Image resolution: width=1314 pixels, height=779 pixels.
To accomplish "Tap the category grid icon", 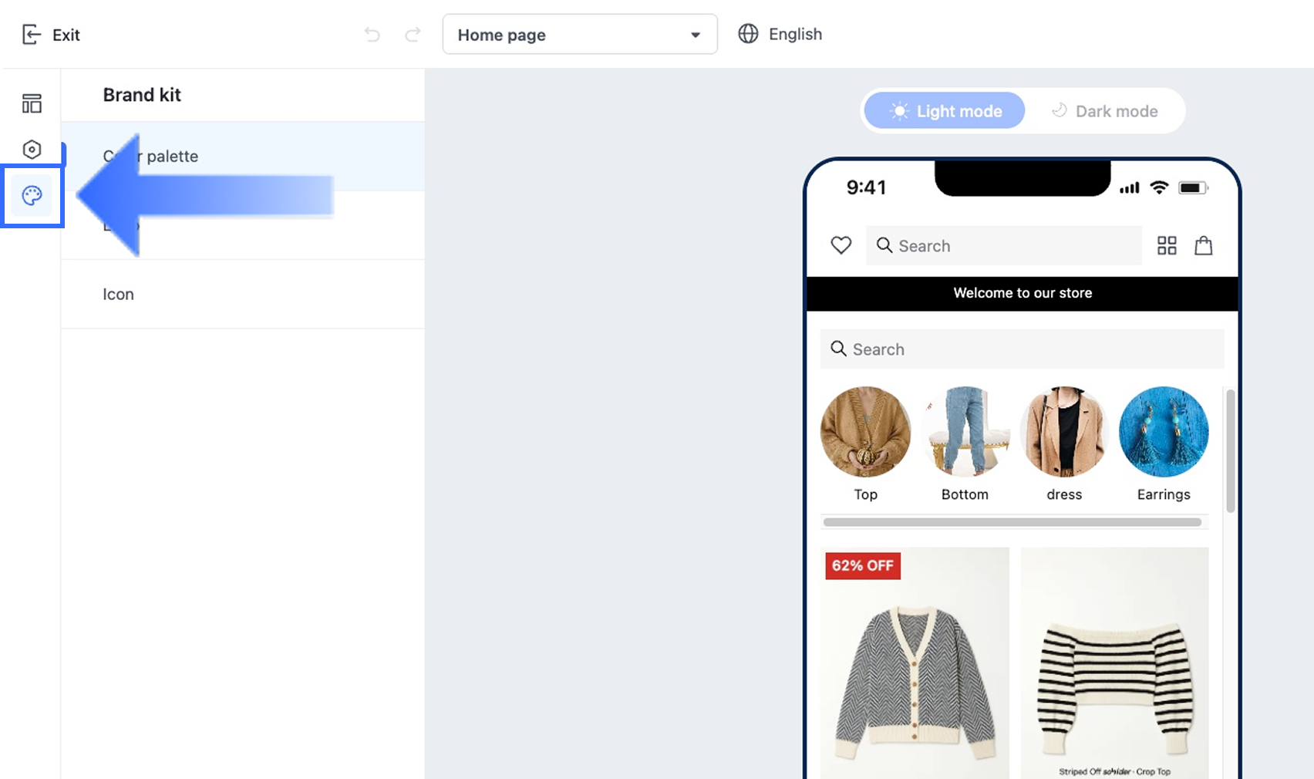I will [1167, 246].
